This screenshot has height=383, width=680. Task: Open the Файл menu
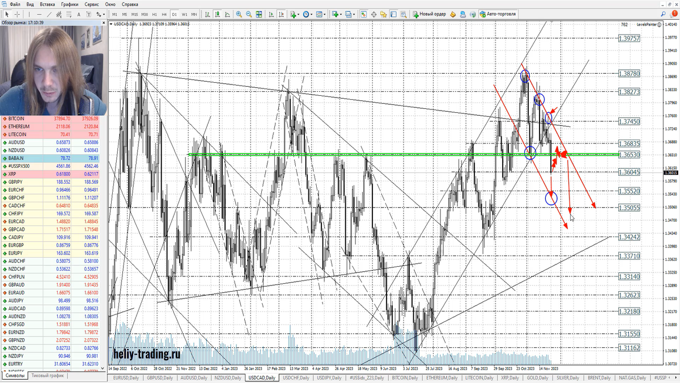click(x=15, y=4)
